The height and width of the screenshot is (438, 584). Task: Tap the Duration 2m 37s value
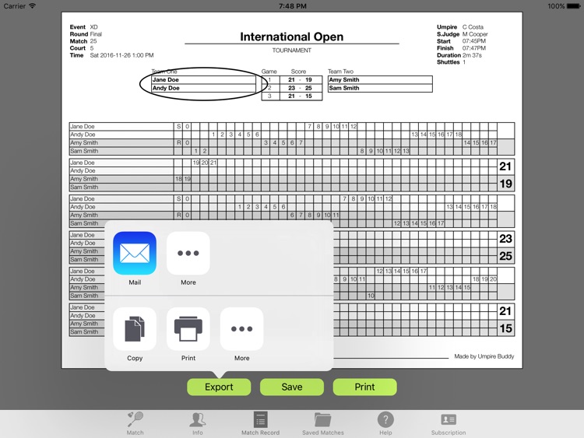(473, 55)
